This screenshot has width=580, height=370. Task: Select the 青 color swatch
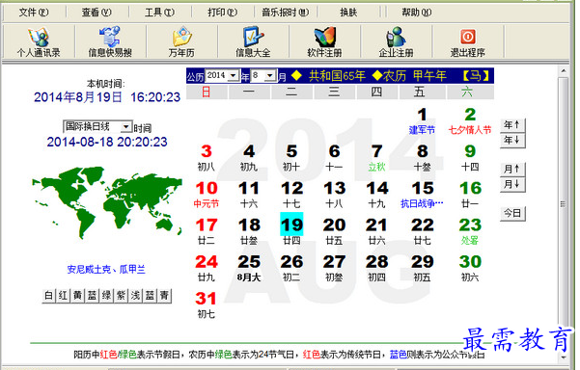(x=165, y=296)
